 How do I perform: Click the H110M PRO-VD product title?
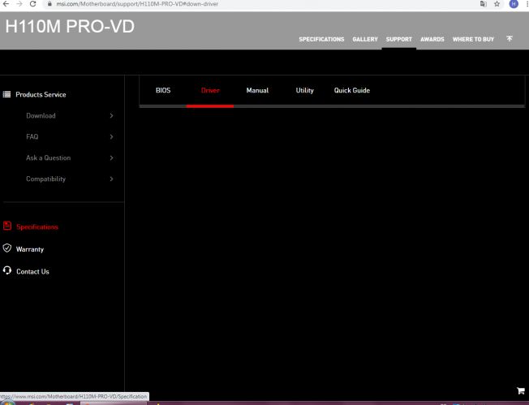[70, 26]
